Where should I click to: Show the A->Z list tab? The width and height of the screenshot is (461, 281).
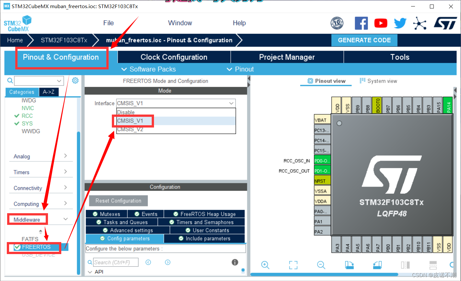49,92
